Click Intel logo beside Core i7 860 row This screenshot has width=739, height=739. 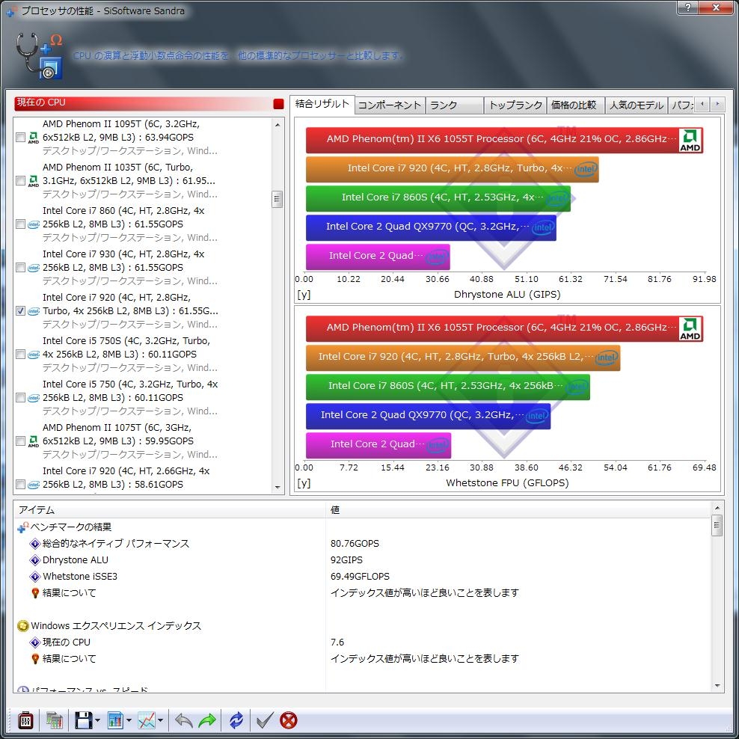point(34,224)
